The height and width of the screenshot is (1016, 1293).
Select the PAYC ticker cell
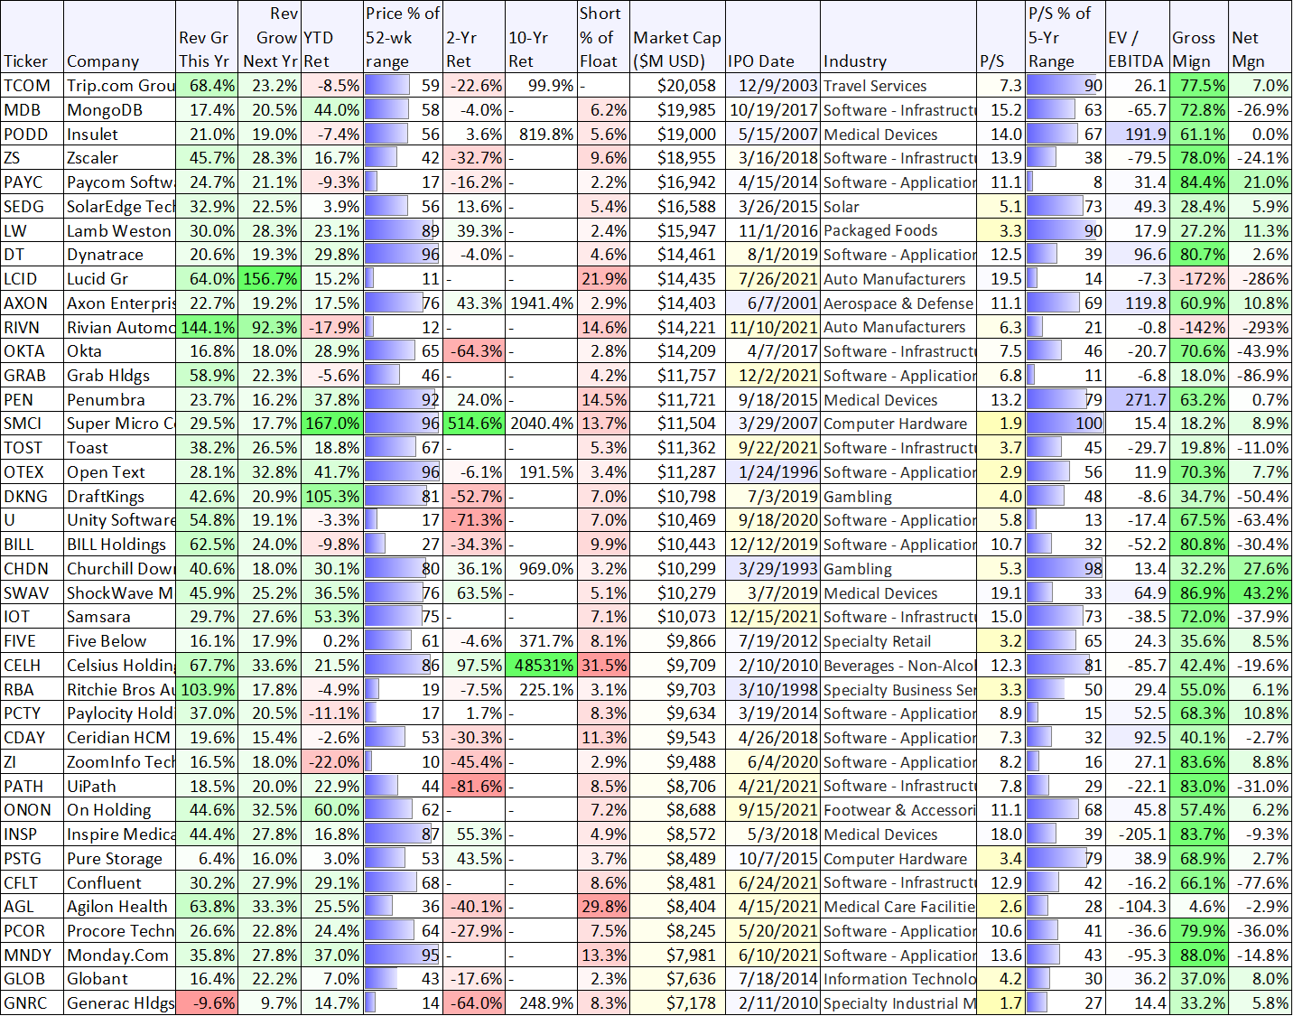(x=33, y=182)
